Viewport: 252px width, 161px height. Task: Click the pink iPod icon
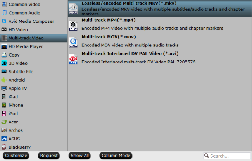4,113
